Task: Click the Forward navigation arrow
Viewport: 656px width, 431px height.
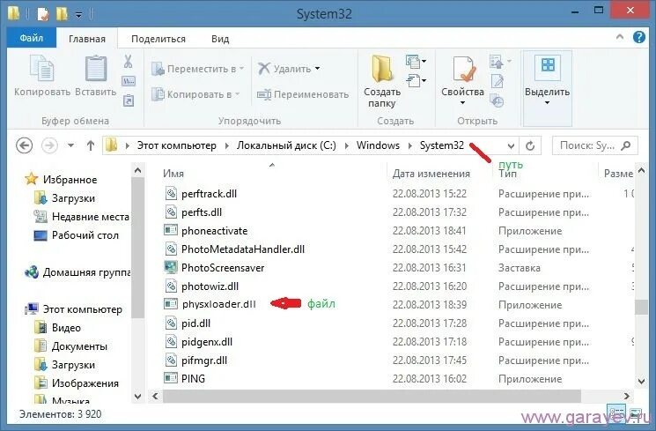Action: coord(50,145)
